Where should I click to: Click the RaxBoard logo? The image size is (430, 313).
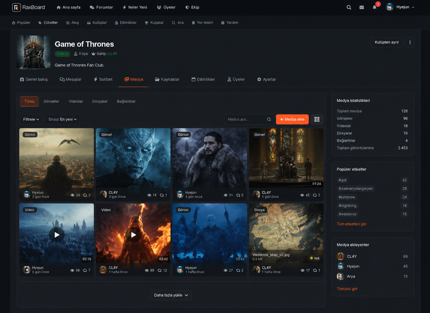point(28,7)
